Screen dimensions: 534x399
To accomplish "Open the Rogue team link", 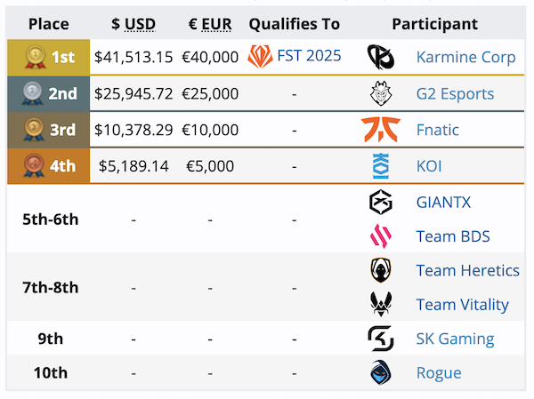I will (x=439, y=372).
